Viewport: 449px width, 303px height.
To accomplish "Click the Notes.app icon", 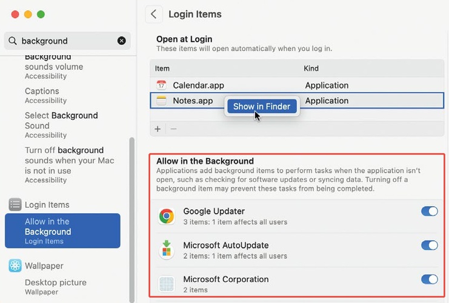I will (161, 101).
